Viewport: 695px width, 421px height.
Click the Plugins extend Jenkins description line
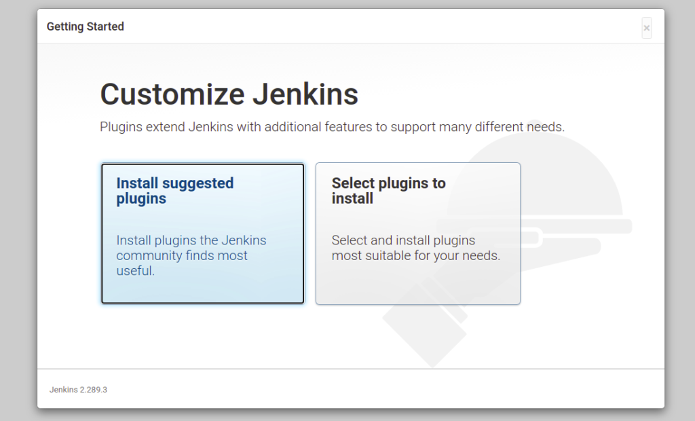tap(332, 127)
